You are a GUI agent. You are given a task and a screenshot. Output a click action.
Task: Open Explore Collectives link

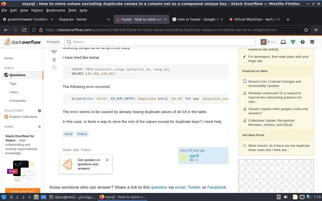click(x=23, y=117)
